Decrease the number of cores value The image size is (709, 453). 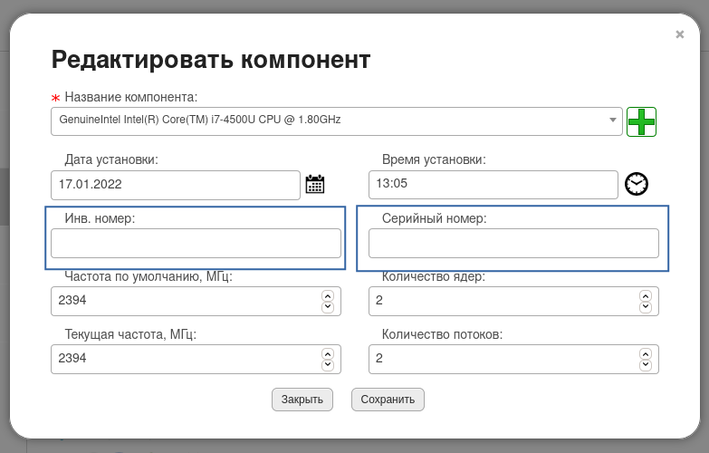646,307
